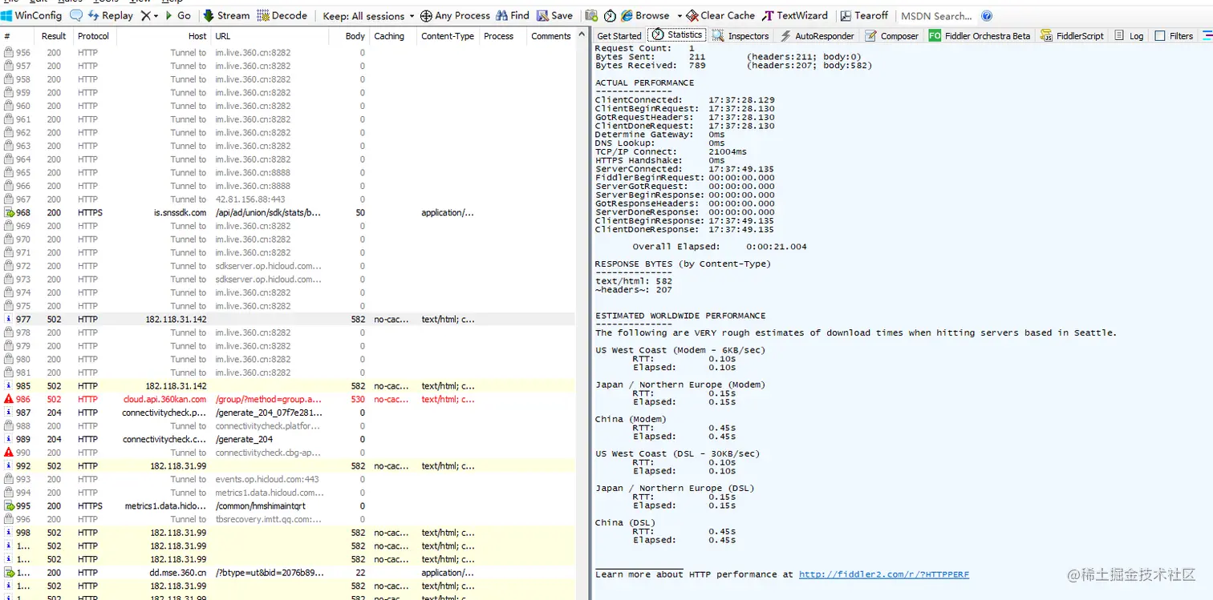Toggle the Filters tab checkbox

[x=1160, y=35]
